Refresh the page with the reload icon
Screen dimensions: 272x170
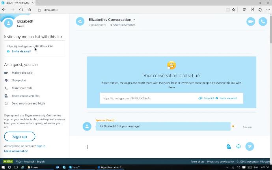tap(21, 10)
